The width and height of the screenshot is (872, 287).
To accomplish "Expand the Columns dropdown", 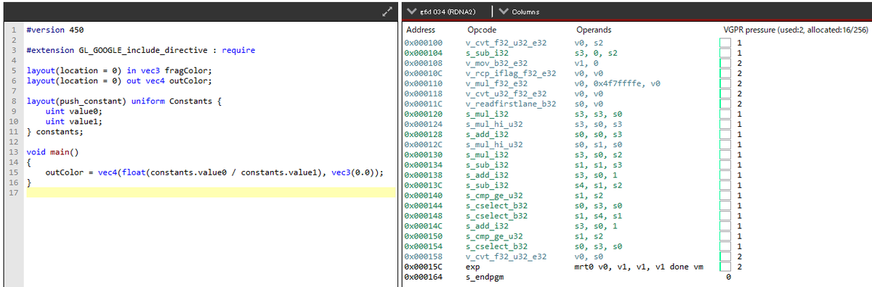I will pos(520,12).
